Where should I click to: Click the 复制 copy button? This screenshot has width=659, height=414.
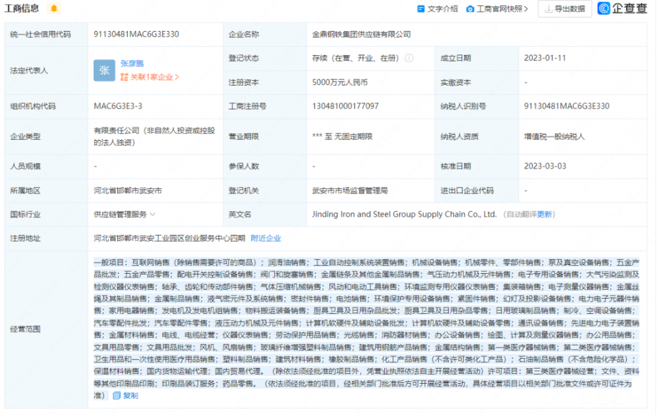(126, 396)
